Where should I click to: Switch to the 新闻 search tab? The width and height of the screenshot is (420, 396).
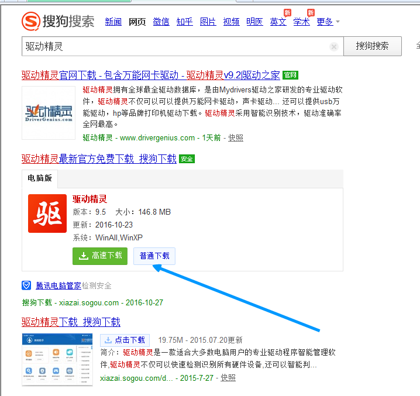pyautogui.click(x=113, y=22)
